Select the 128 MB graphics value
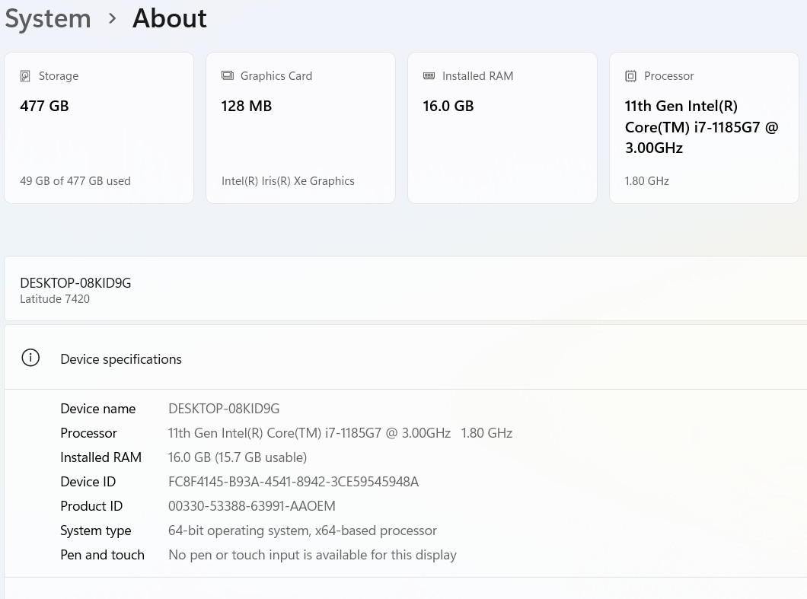This screenshot has height=599, width=807. click(x=247, y=106)
